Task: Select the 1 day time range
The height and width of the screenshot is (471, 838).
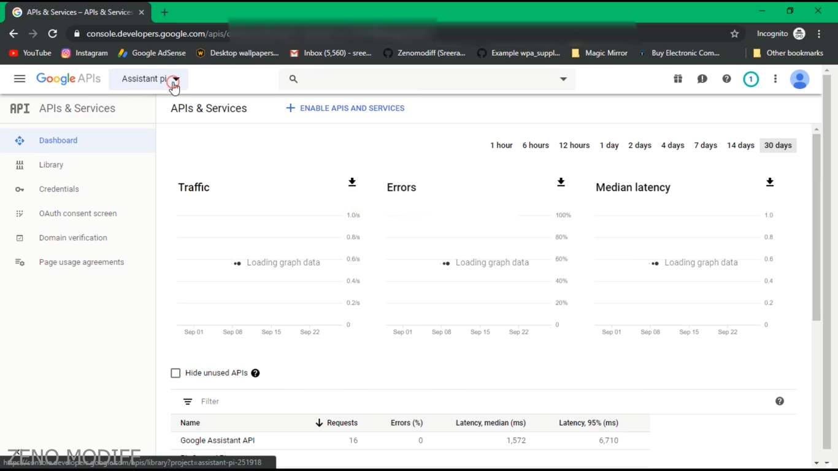Action: tap(609, 145)
